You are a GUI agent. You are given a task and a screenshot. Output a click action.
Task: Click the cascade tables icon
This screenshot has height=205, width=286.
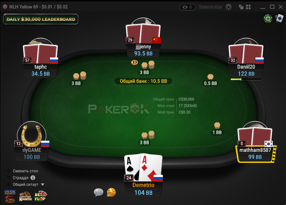pos(241,7)
